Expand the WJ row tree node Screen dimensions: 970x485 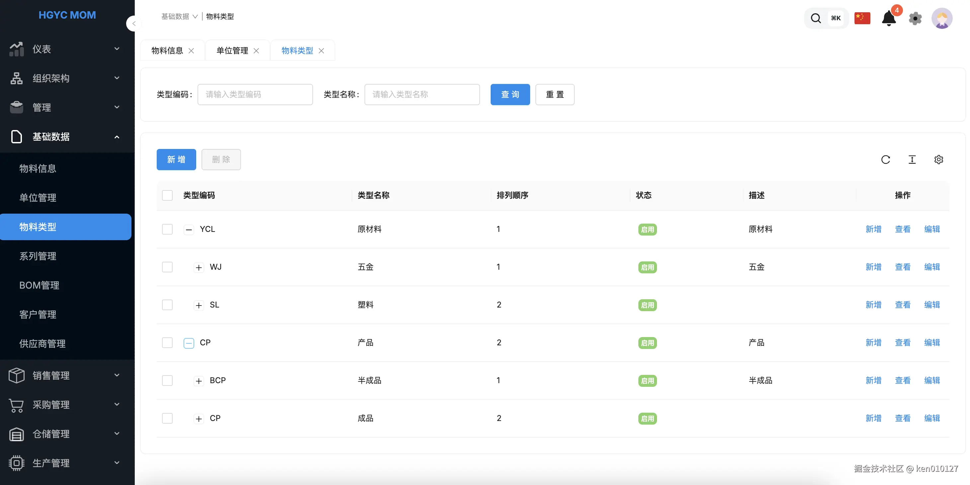tap(199, 267)
